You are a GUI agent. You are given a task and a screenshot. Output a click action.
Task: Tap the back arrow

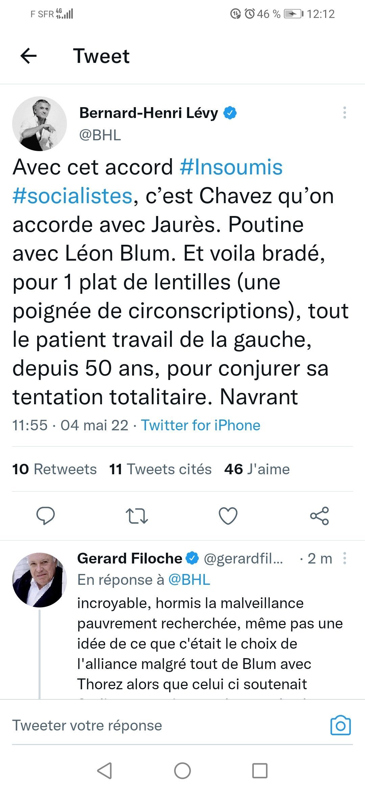pos(28,56)
